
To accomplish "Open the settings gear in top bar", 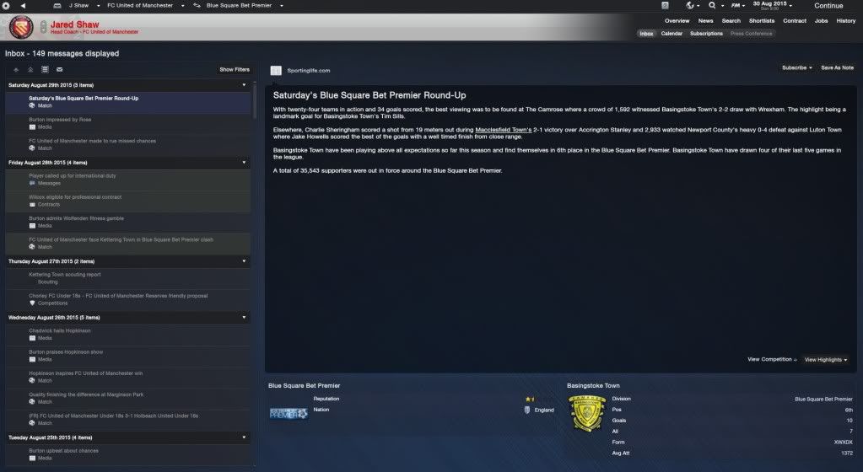I will 6,6.
